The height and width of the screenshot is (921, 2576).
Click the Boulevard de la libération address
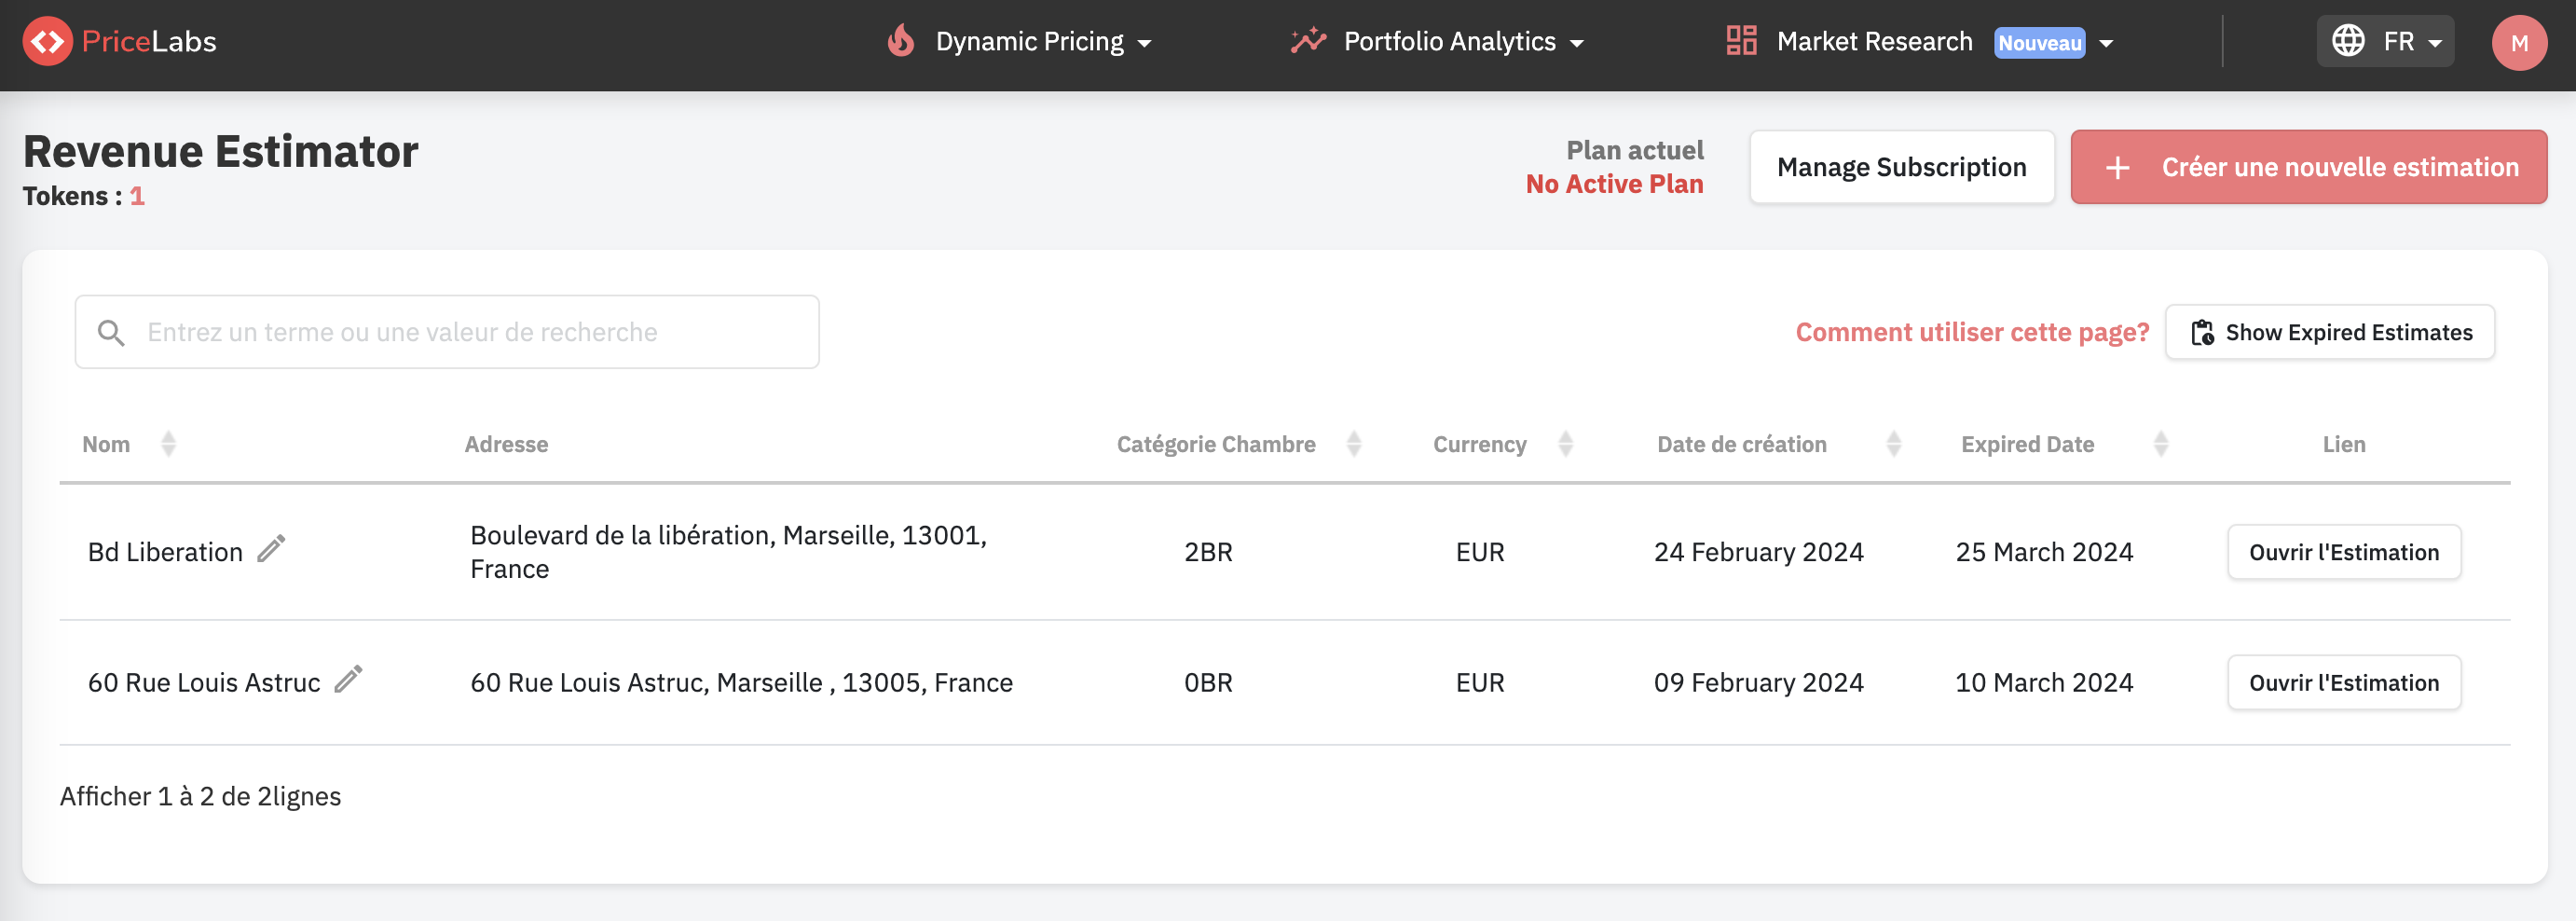click(x=728, y=552)
